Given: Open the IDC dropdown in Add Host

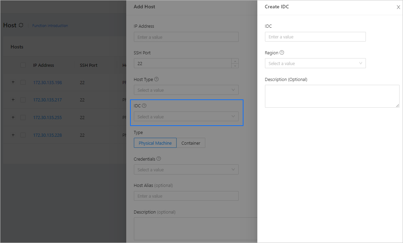Looking at the screenshot, I should (186, 117).
